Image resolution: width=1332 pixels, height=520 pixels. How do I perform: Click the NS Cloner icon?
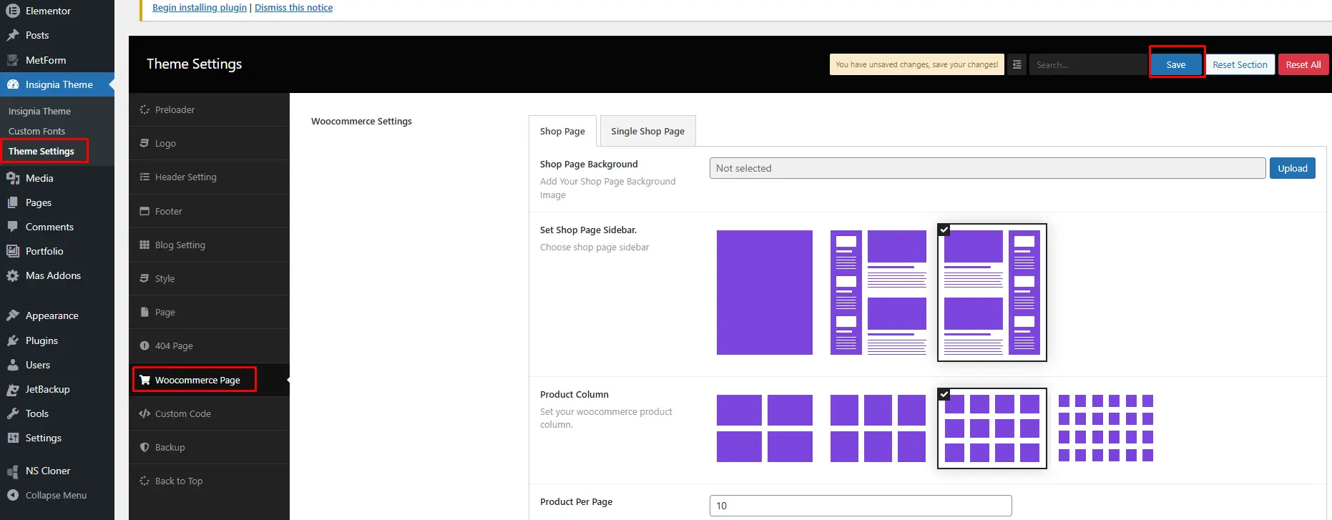click(x=13, y=471)
